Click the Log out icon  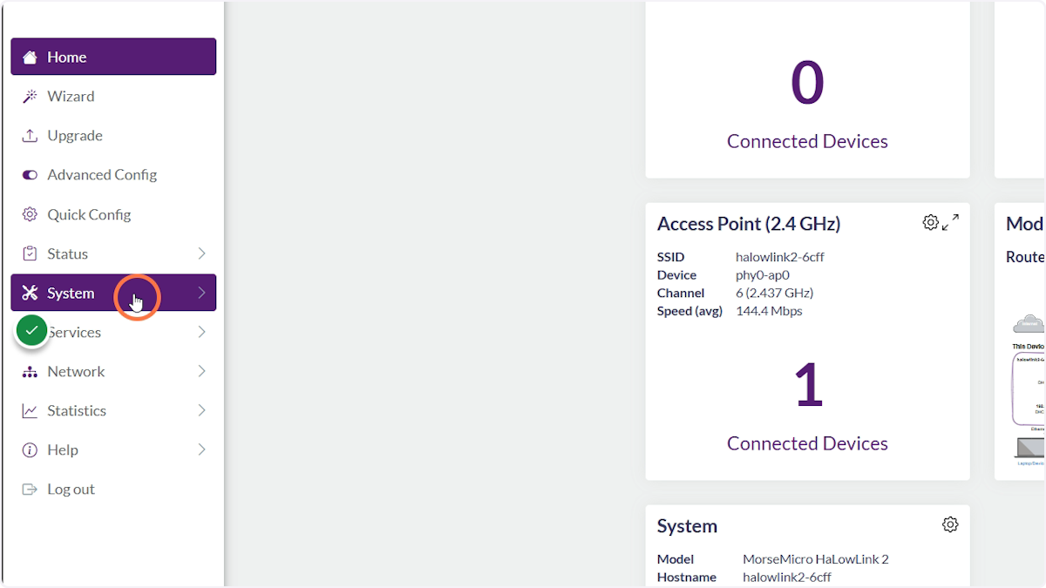30,489
